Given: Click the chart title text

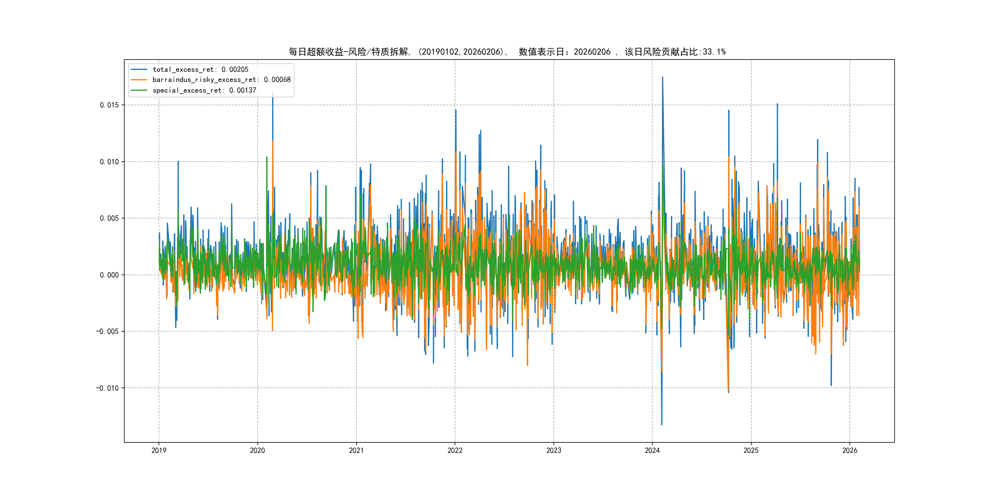Looking at the screenshot, I should [x=507, y=52].
